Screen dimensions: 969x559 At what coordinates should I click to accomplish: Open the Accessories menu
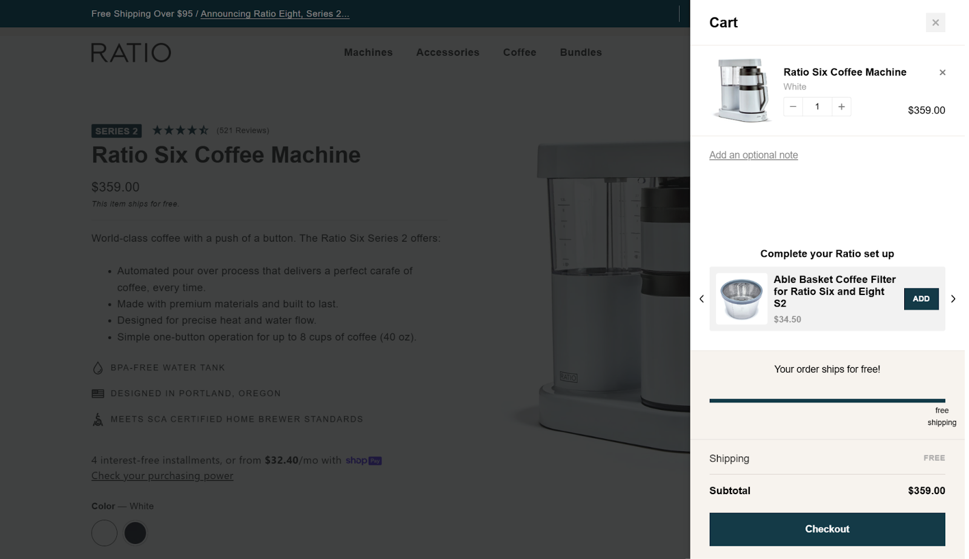(x=448, y=53)
